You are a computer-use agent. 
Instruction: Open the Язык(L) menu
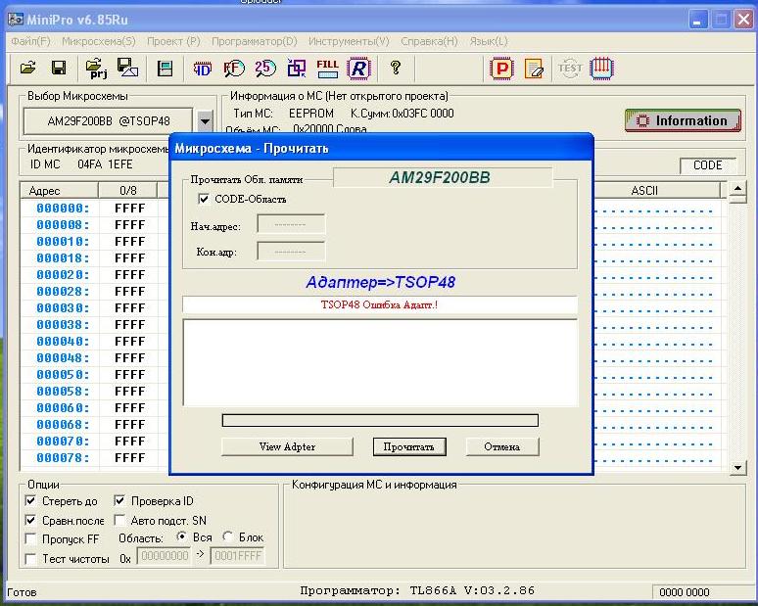(489, 41)
